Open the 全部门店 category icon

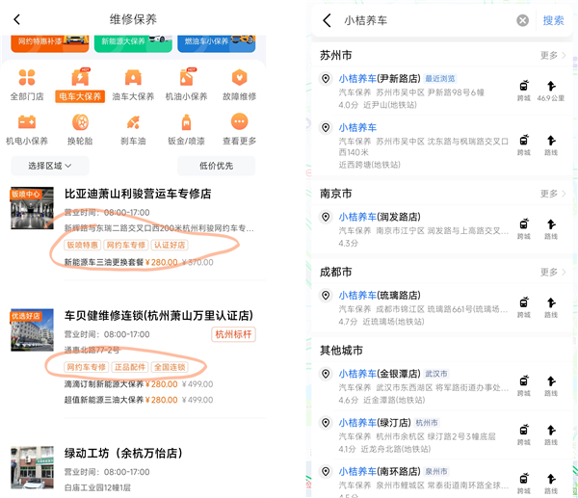(x=27, y=77)
